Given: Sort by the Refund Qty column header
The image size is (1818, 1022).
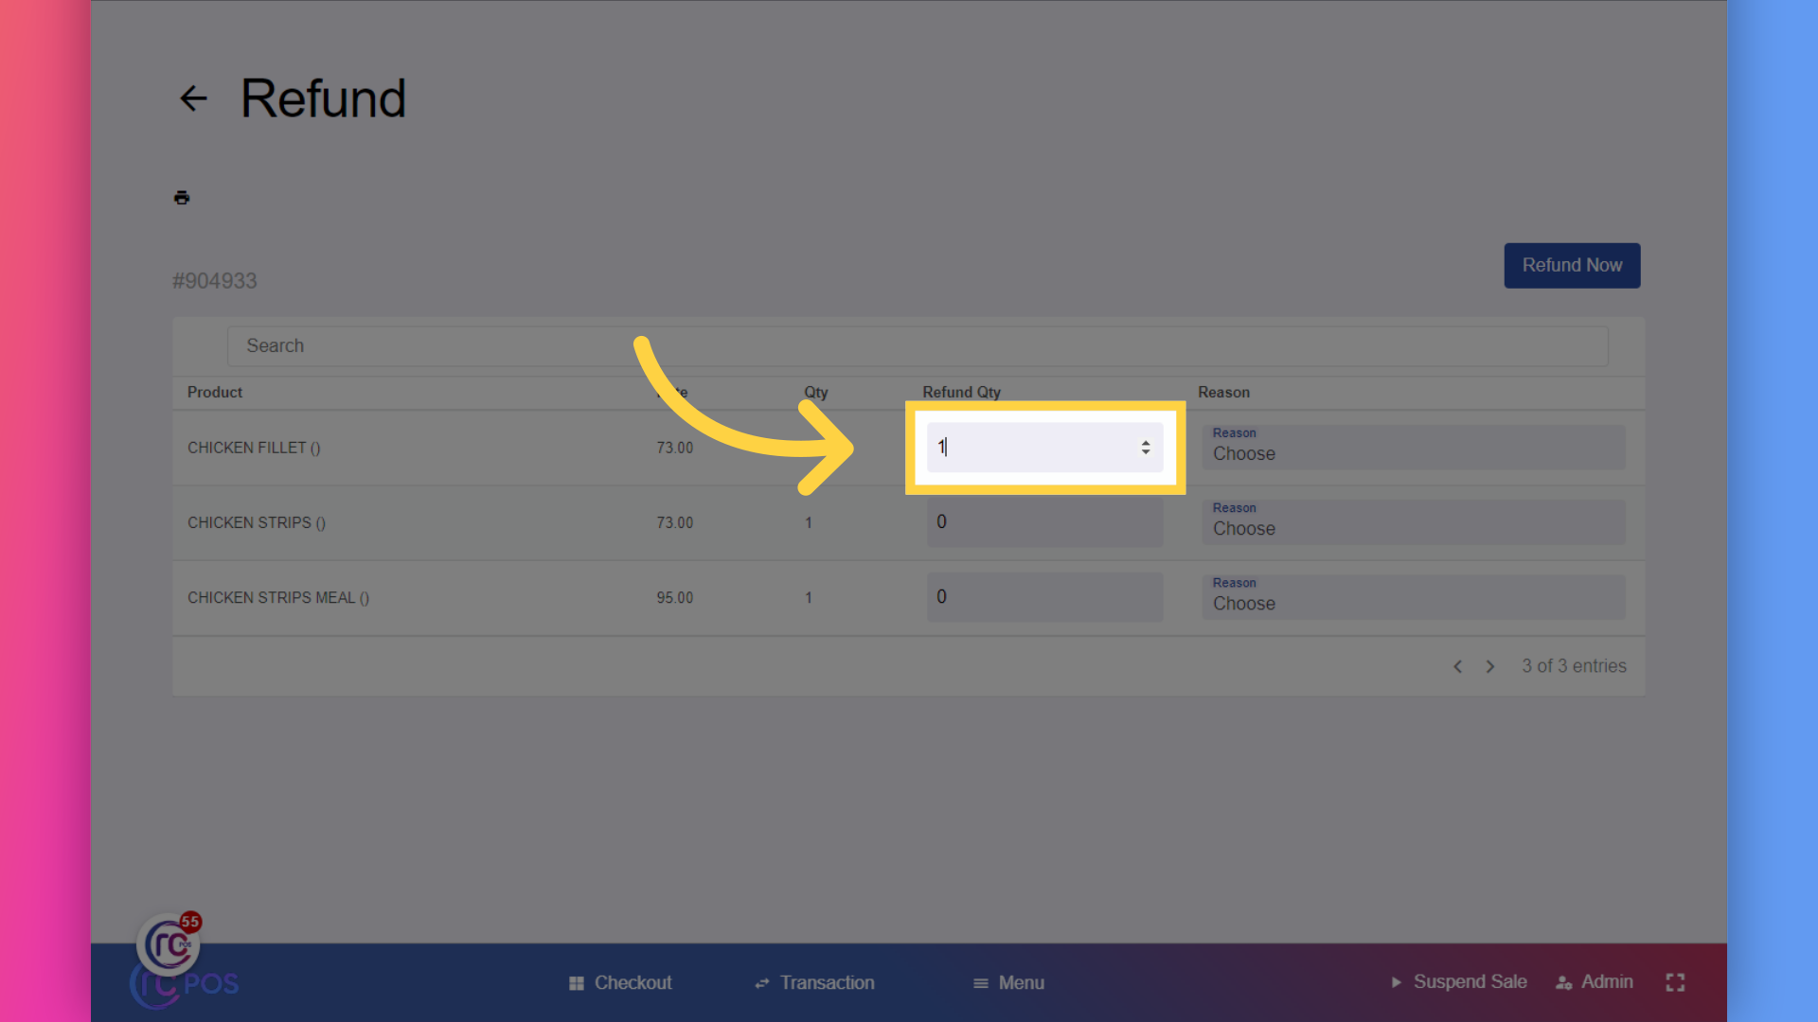Looking at the screenshot, I should [x=961, y=393].
